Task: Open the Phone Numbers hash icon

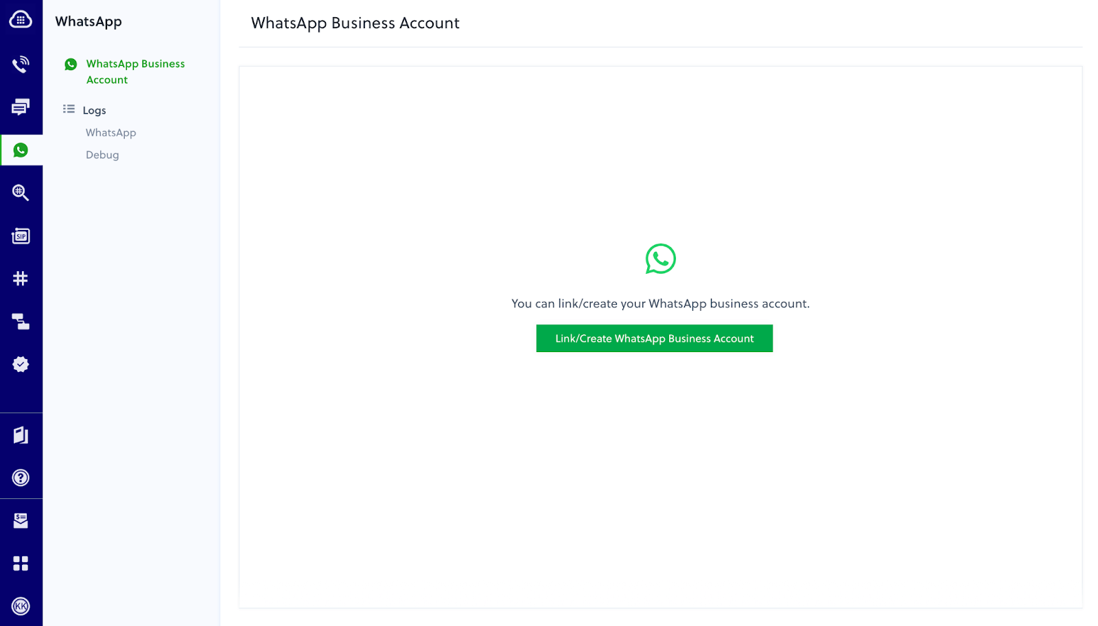Action: [21, 279]
